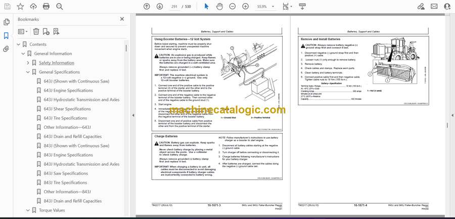Collapse the Contents bookmark tree

click(x=19, y=44)
